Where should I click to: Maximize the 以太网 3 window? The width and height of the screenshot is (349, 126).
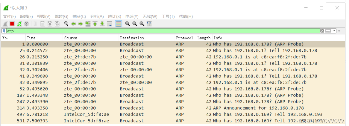[321, 8]
